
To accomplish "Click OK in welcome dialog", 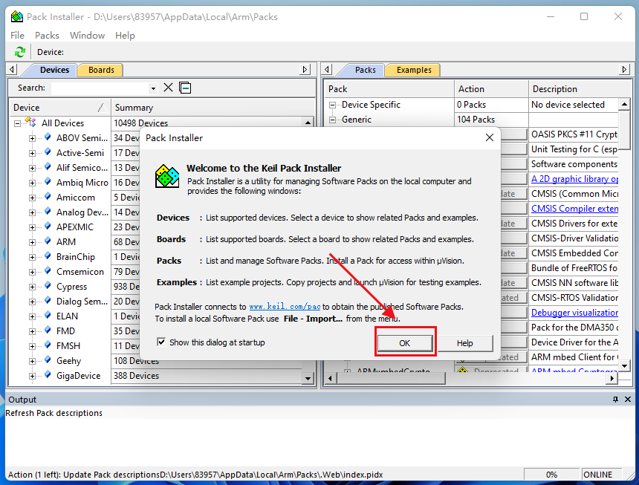I will coord(405,343).
